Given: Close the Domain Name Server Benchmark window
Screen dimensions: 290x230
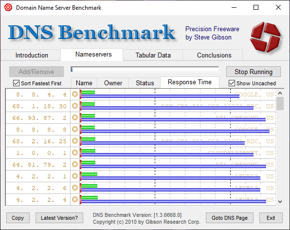Looking at the screenshot, I should tap(278, 8).
